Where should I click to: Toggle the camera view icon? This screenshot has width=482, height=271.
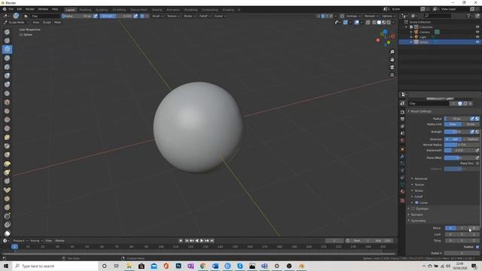[x=392, y=67]
